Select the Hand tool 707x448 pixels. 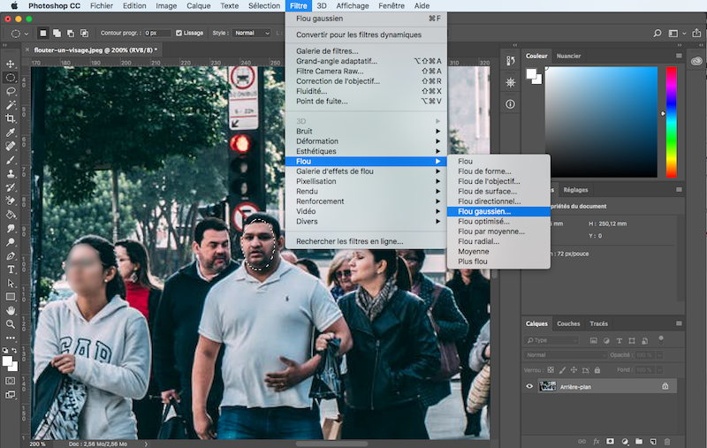[x=11, y=310]
